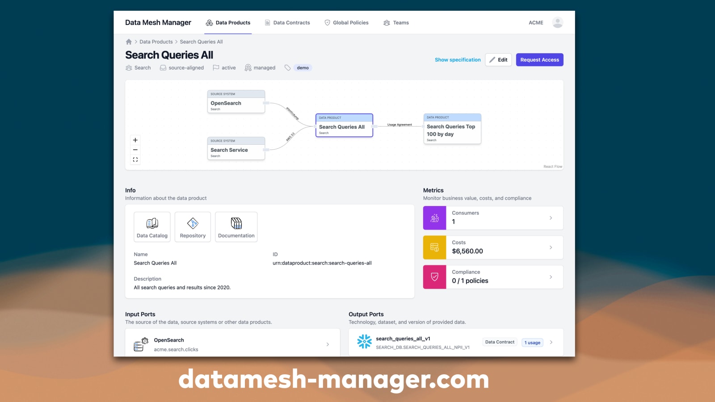Open the Data Contract badge

500,342
